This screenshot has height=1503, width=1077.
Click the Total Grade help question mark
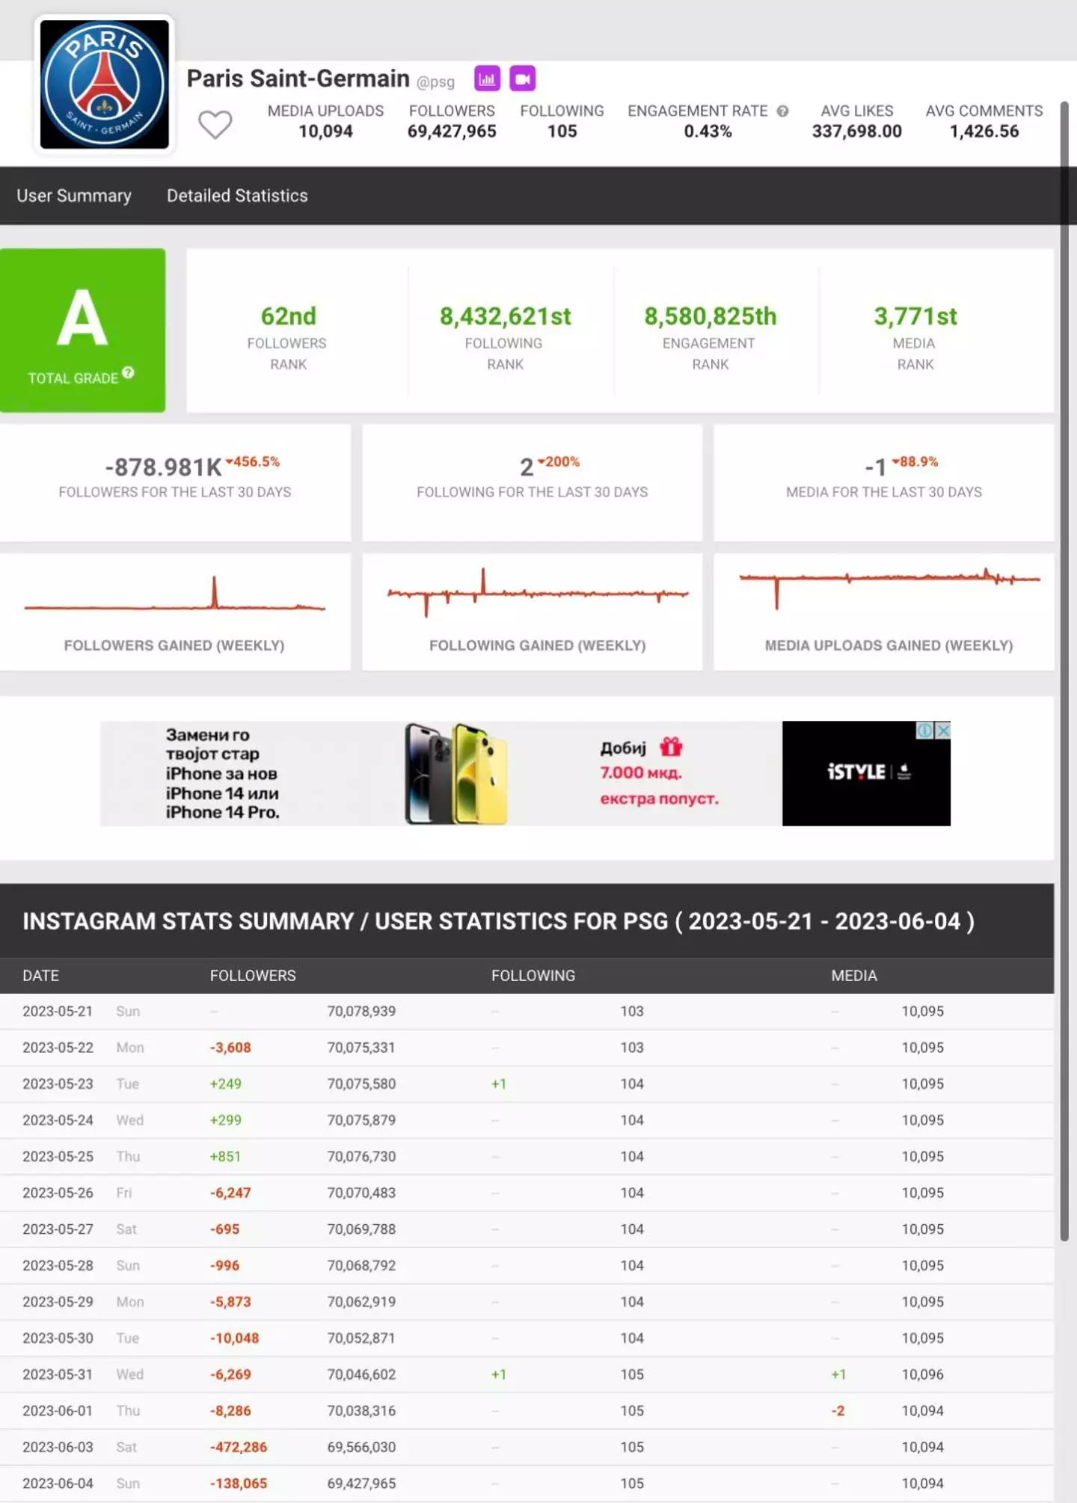coord(128,372)
